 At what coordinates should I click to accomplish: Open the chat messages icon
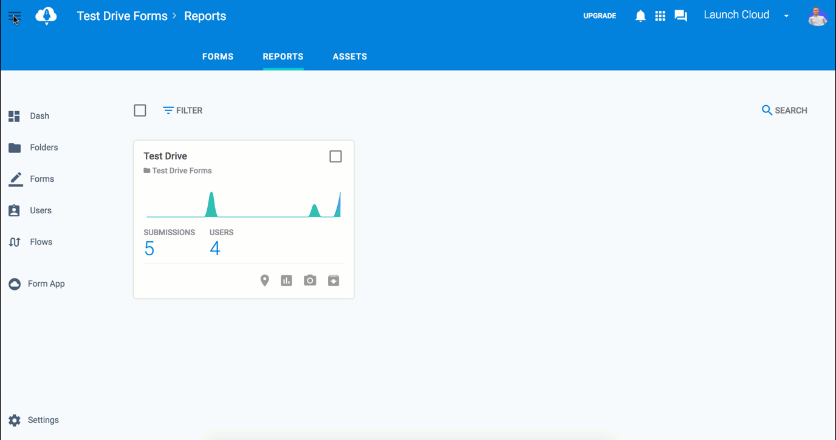tap(681, 16)
